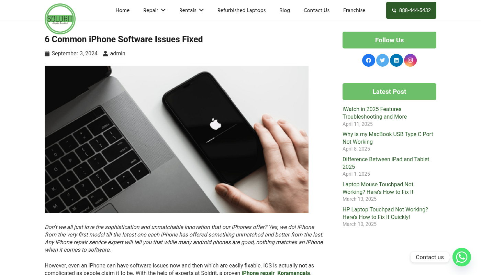Viewport: 481px width, 275px height.
Task: Expand the Repair dropdown chevron
Action: (x=163, y=10)
